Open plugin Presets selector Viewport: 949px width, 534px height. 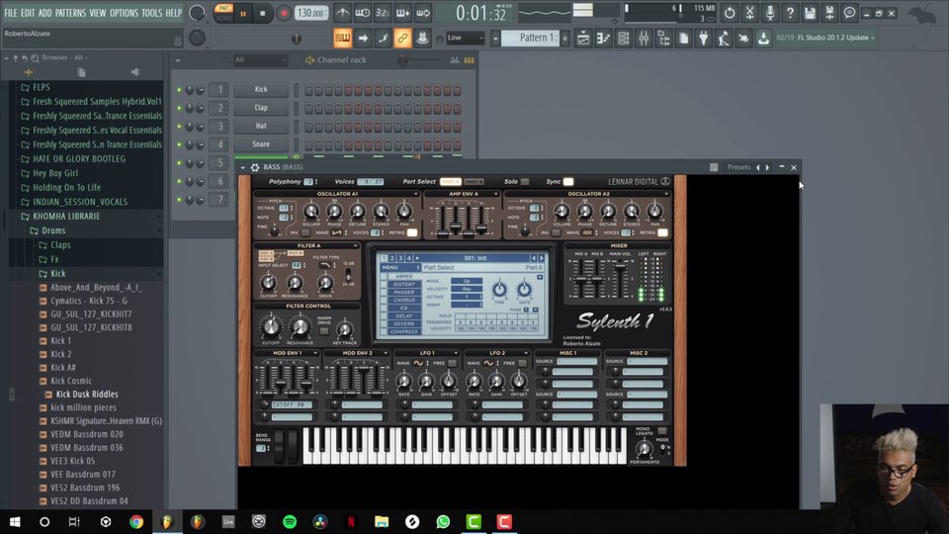[738, 167]
